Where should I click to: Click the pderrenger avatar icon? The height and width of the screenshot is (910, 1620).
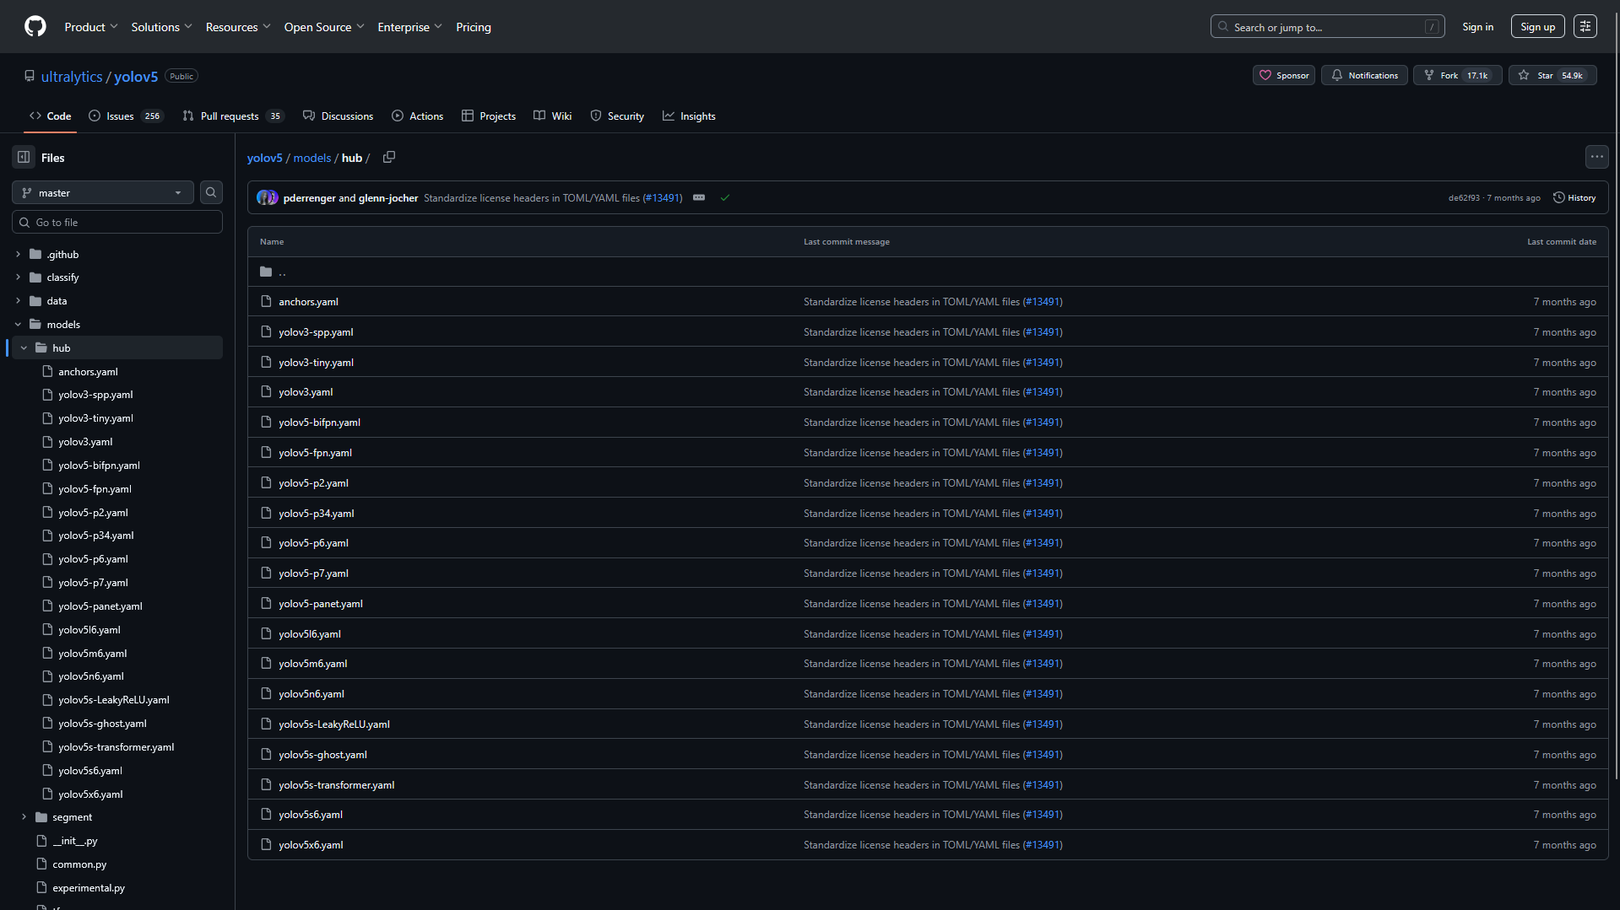[264, 198]
